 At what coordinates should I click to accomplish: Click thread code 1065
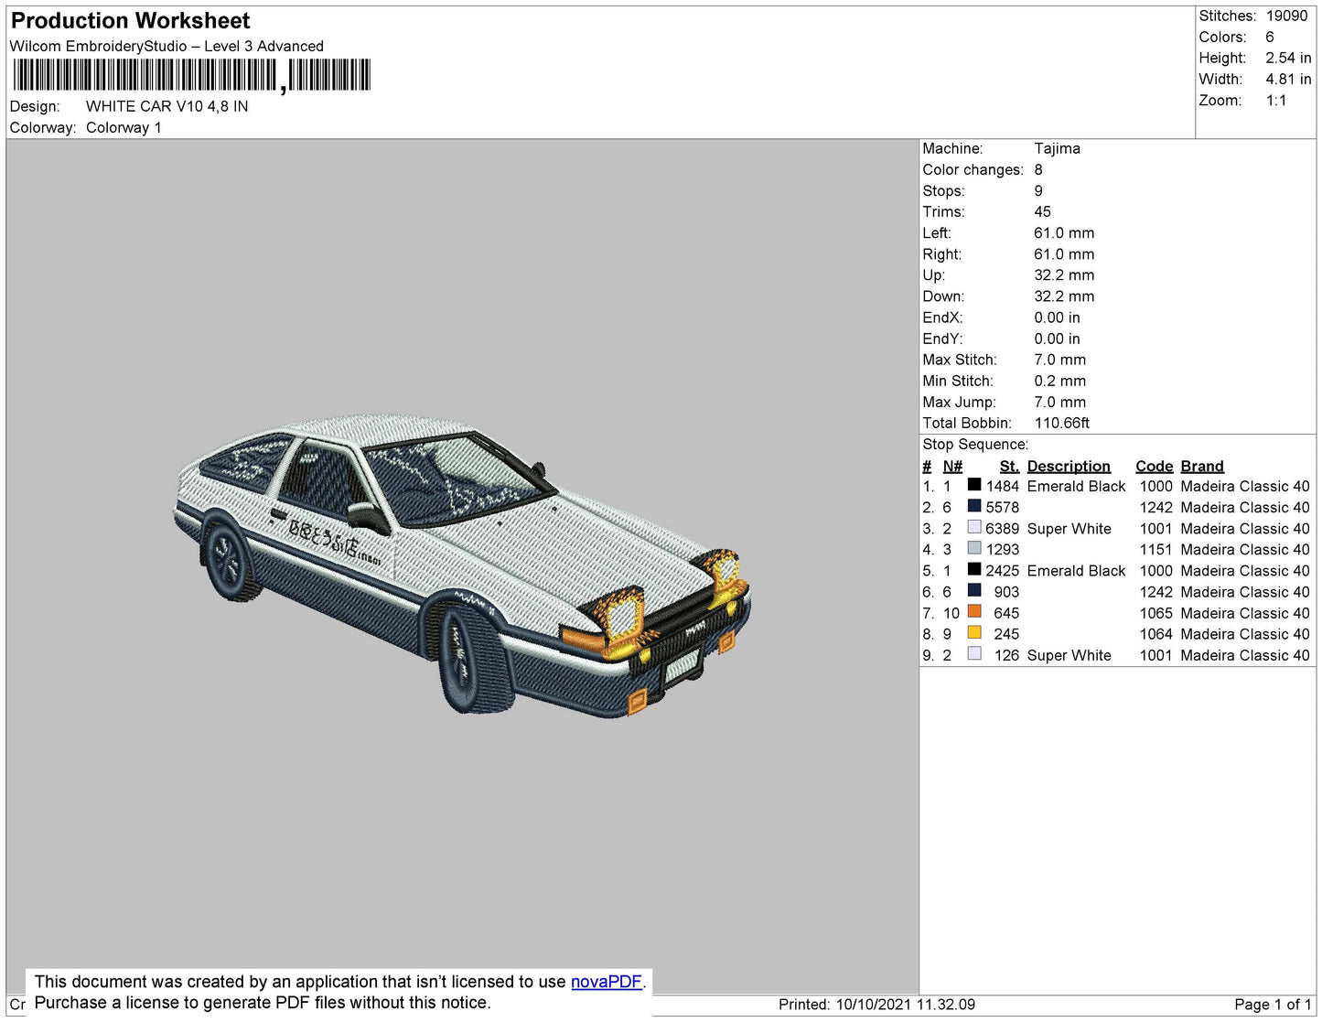click(x=1155, y=613)
